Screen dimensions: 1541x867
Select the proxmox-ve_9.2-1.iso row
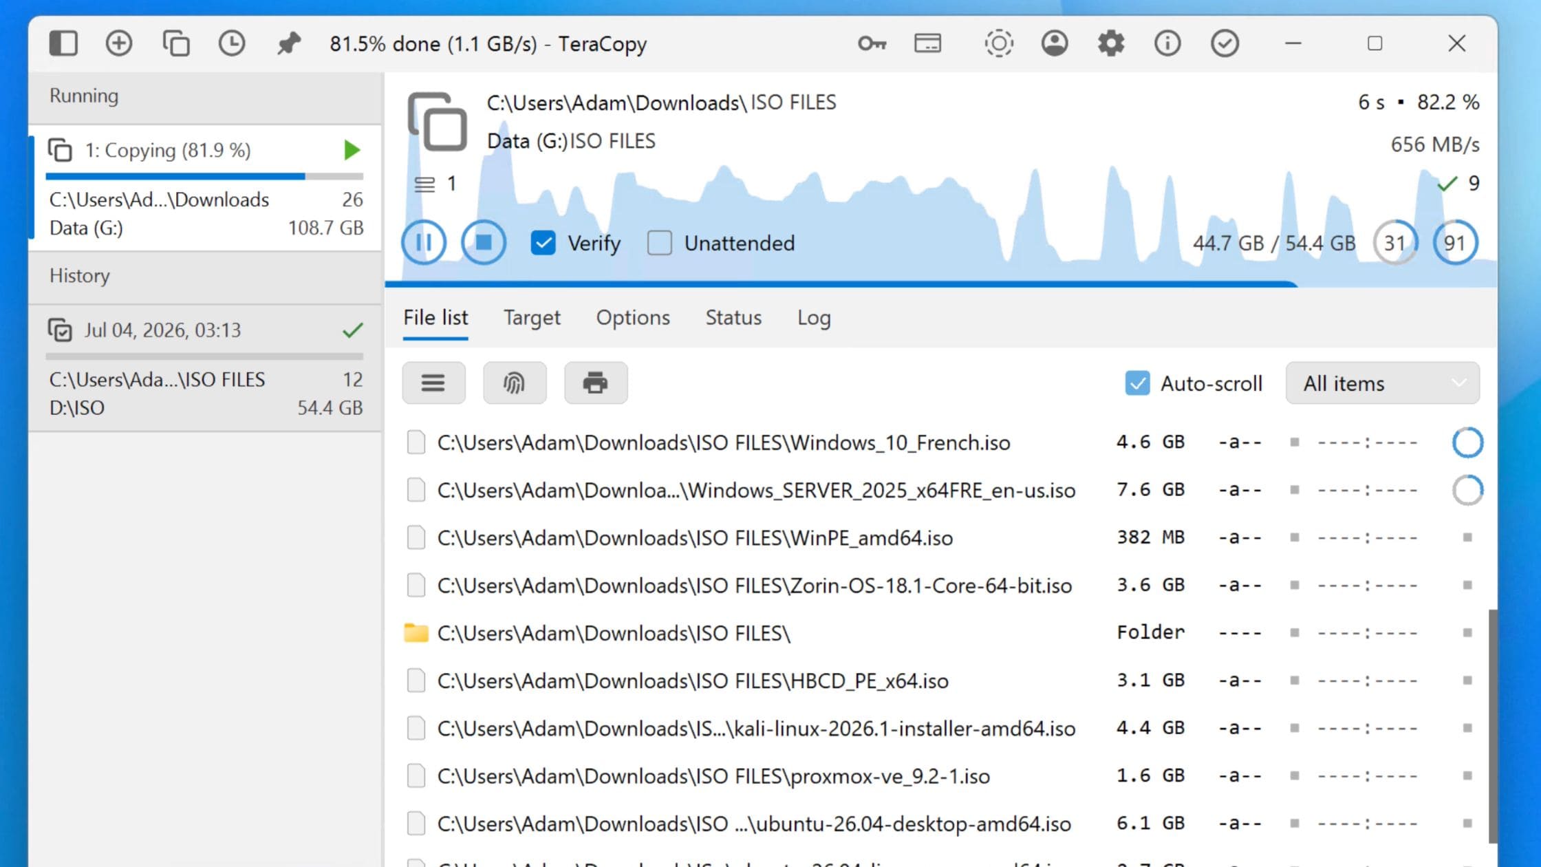[x=940, y=775]
